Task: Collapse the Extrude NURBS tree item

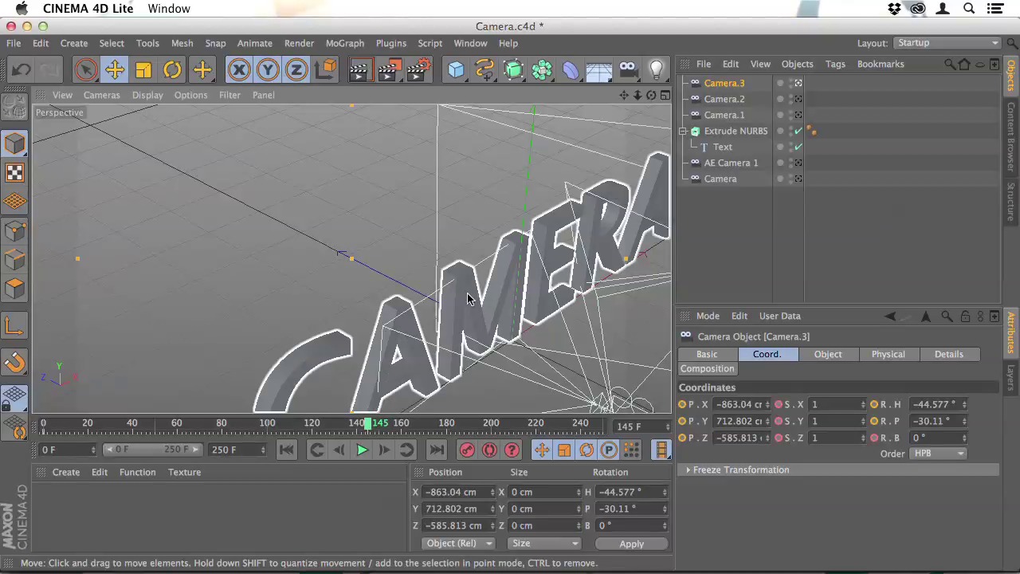Action: pos(683,131)
